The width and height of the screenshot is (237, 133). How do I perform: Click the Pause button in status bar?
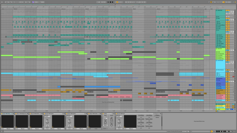point(187,131)
